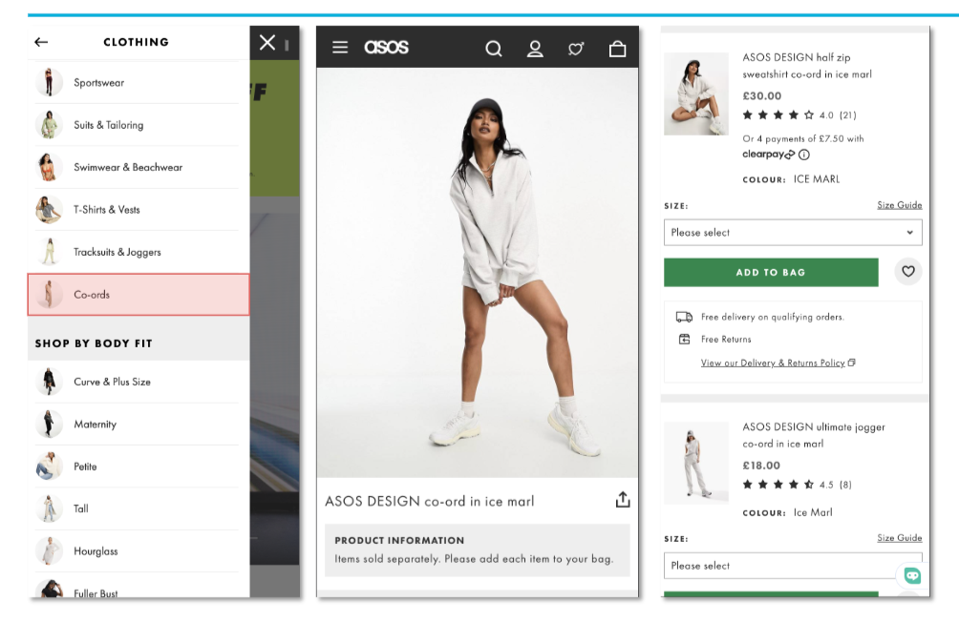Open the chat bubble icon
Screen dimensions: 959x623
click(912, 575)
